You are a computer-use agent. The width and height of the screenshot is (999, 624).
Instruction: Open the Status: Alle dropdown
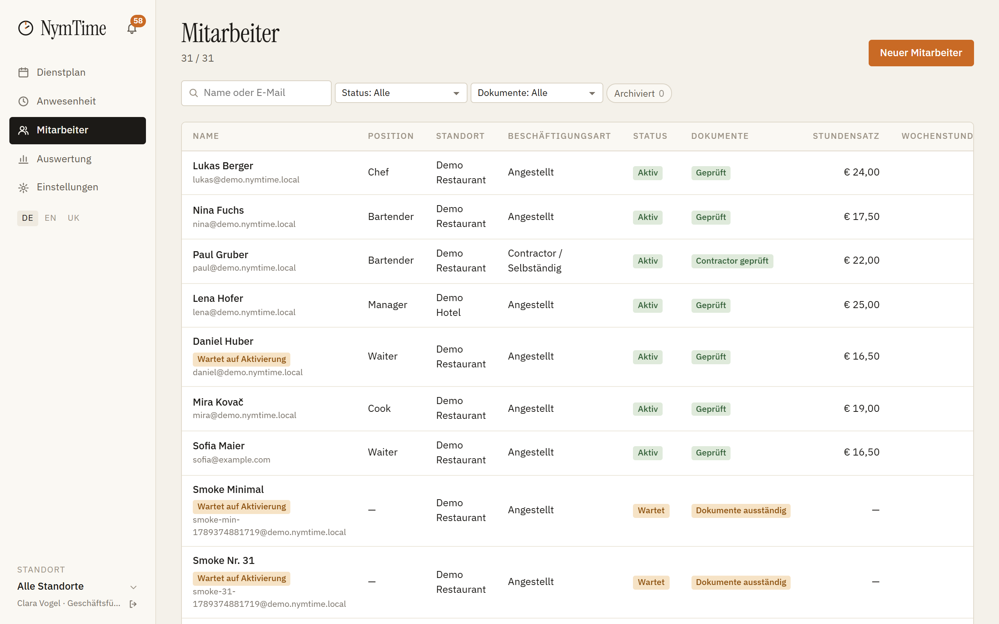pyautogui.click(x=401, y=93)
